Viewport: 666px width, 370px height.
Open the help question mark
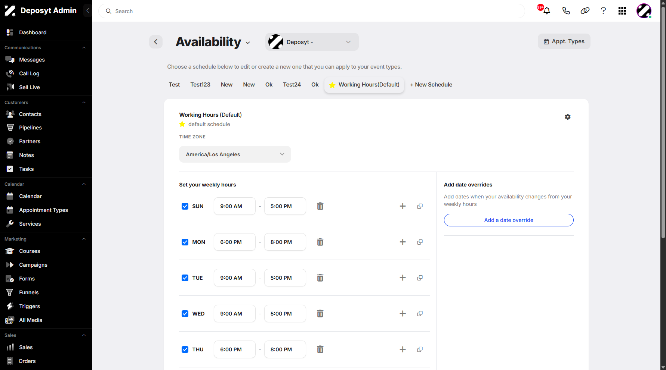(603, 11)
